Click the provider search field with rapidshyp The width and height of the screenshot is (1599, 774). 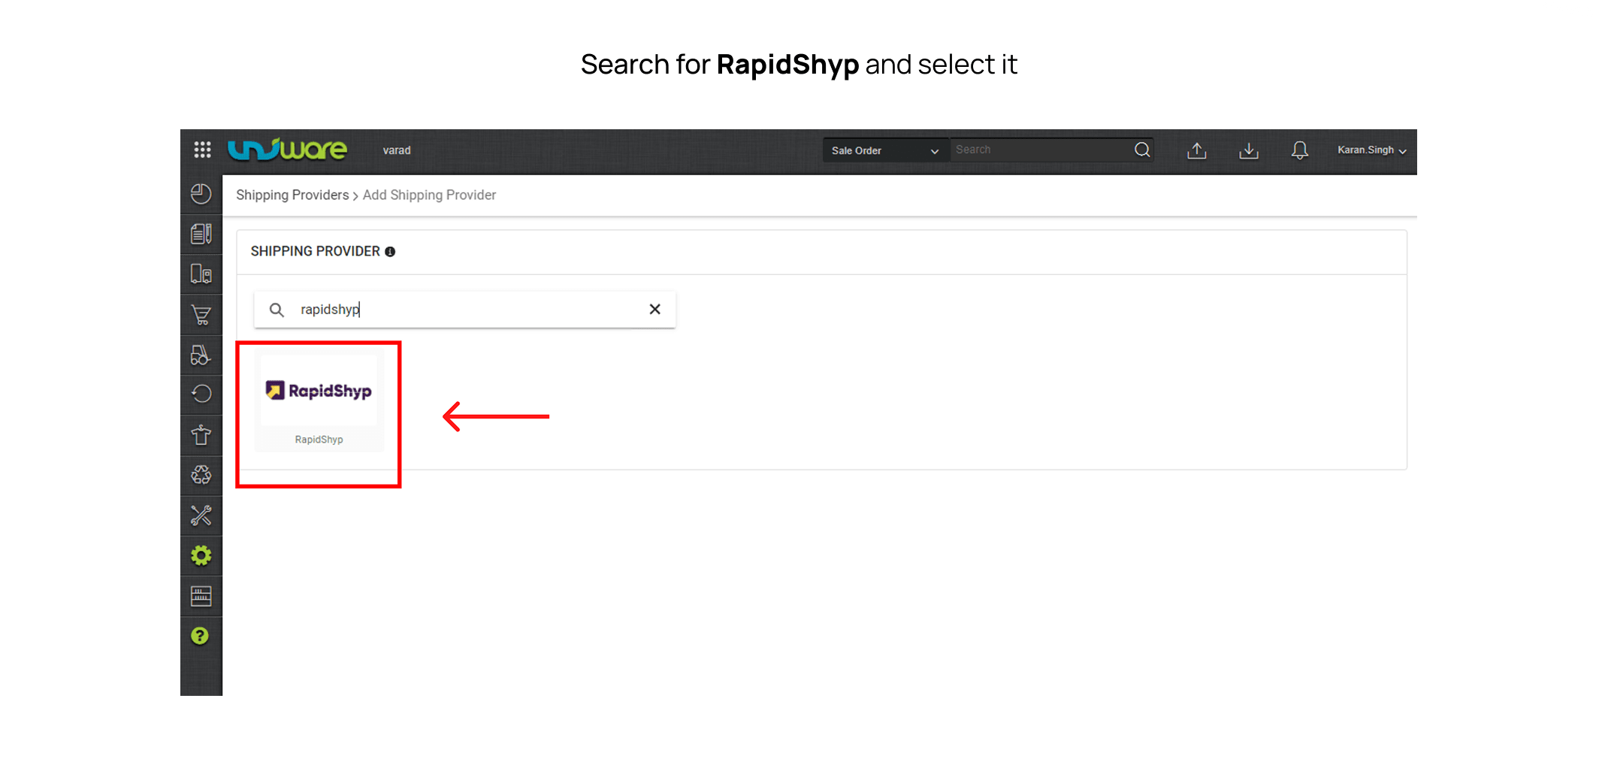coord(464,310)
